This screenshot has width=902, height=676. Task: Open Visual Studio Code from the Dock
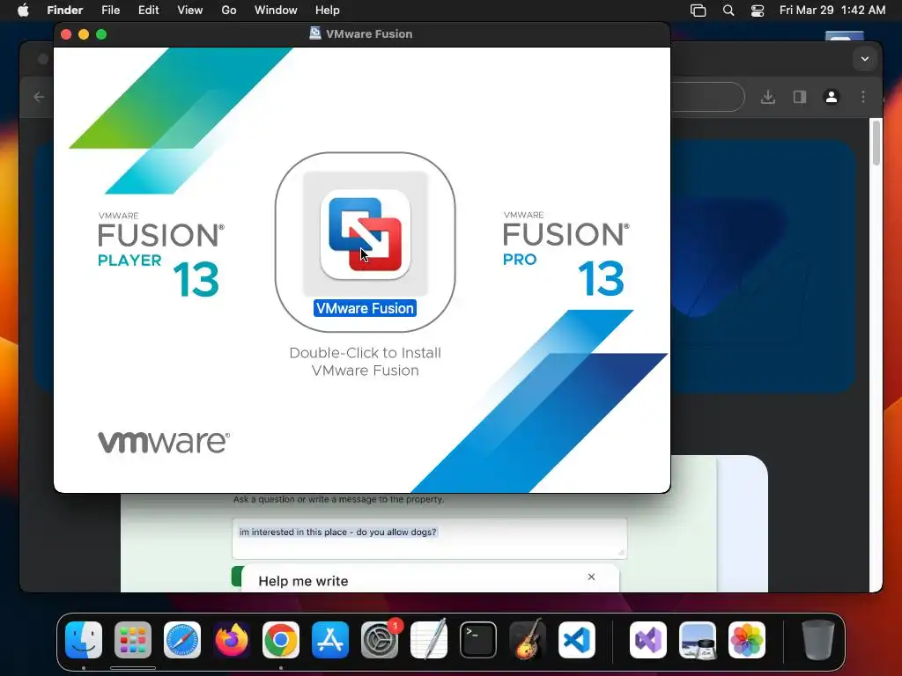[577, 640]
